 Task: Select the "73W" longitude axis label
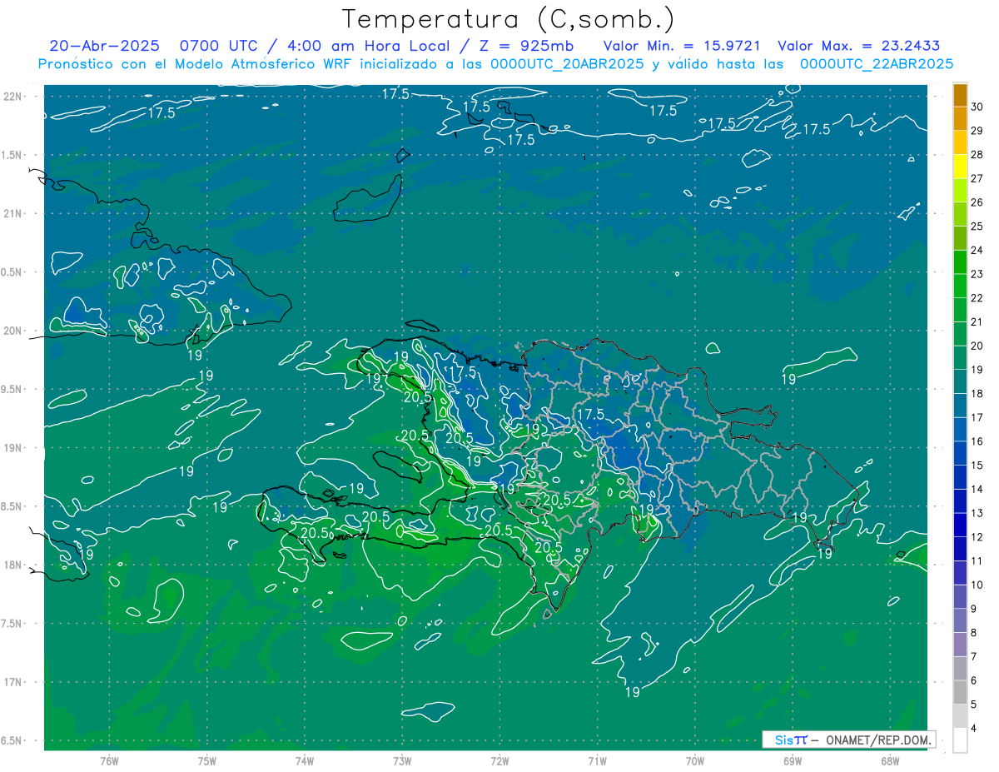tap(402, 760)
